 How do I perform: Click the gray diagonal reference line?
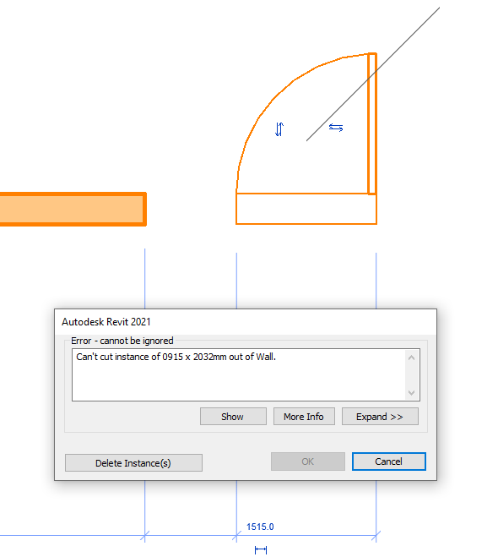[373, 74]
